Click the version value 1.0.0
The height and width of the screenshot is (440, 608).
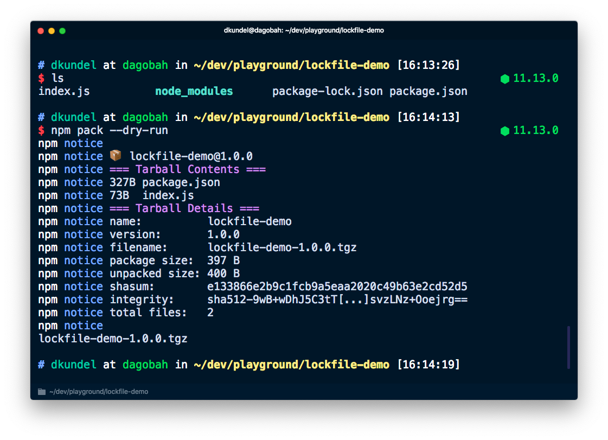click(x=223, y=234)
